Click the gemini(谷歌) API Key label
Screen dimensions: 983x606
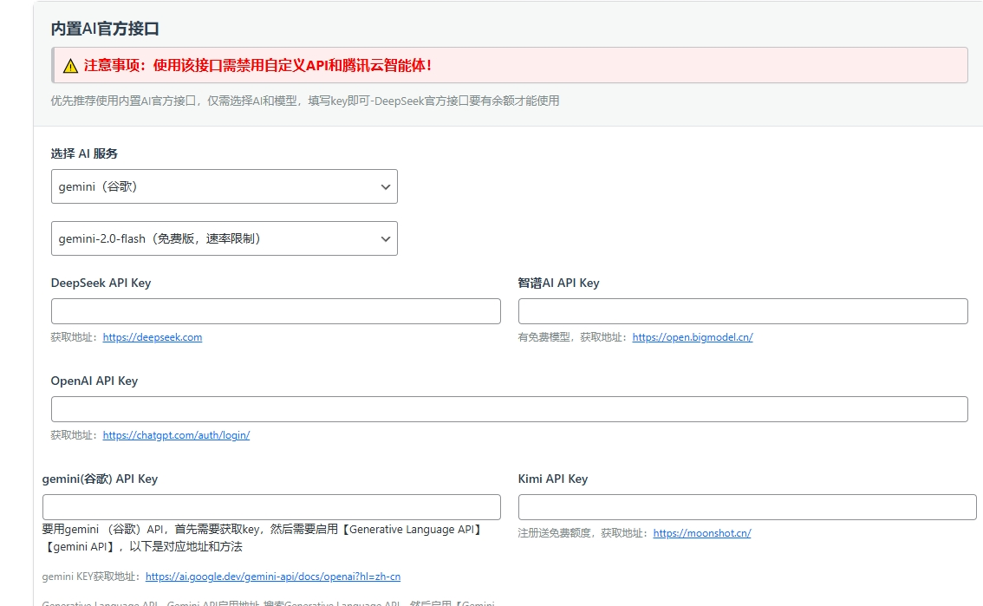(100, 479)
